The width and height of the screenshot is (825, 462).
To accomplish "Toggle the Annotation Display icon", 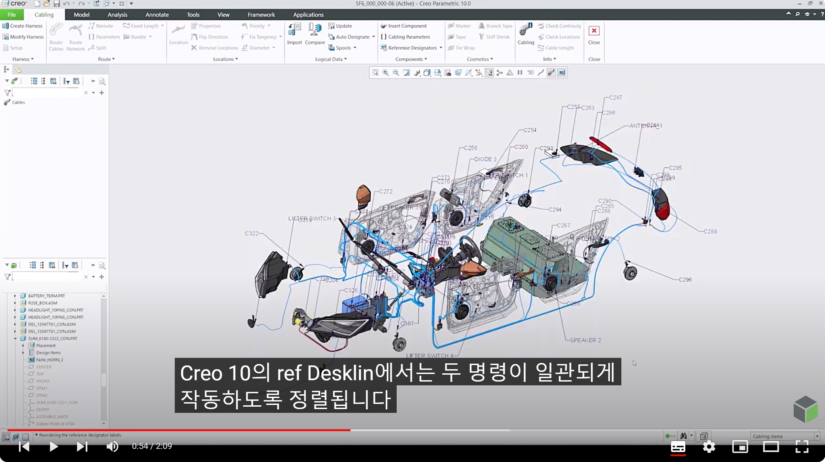I will click(489, 73).
